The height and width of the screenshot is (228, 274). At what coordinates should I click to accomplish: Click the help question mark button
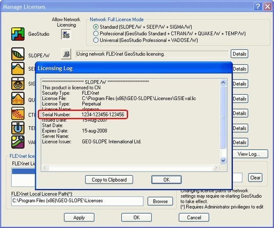(257, 7)
